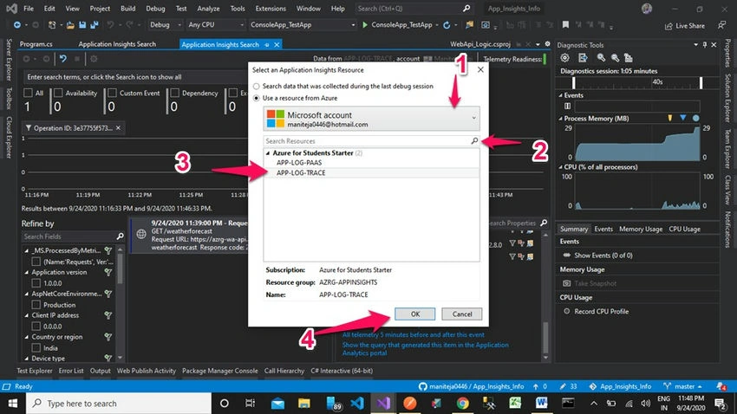Click the search magnifier in Search Resources box

point(474,141)
